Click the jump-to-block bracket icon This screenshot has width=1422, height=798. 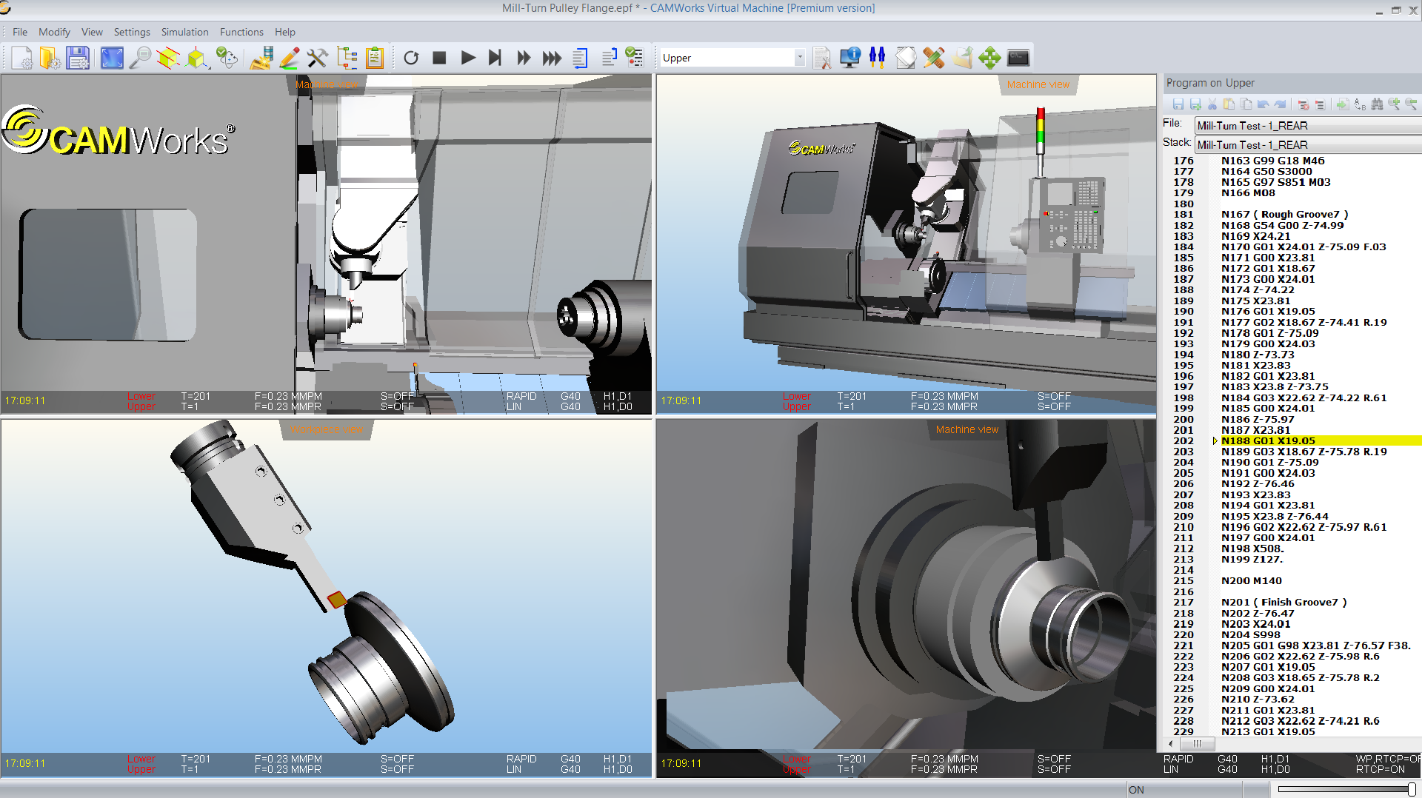click(609, 58)
